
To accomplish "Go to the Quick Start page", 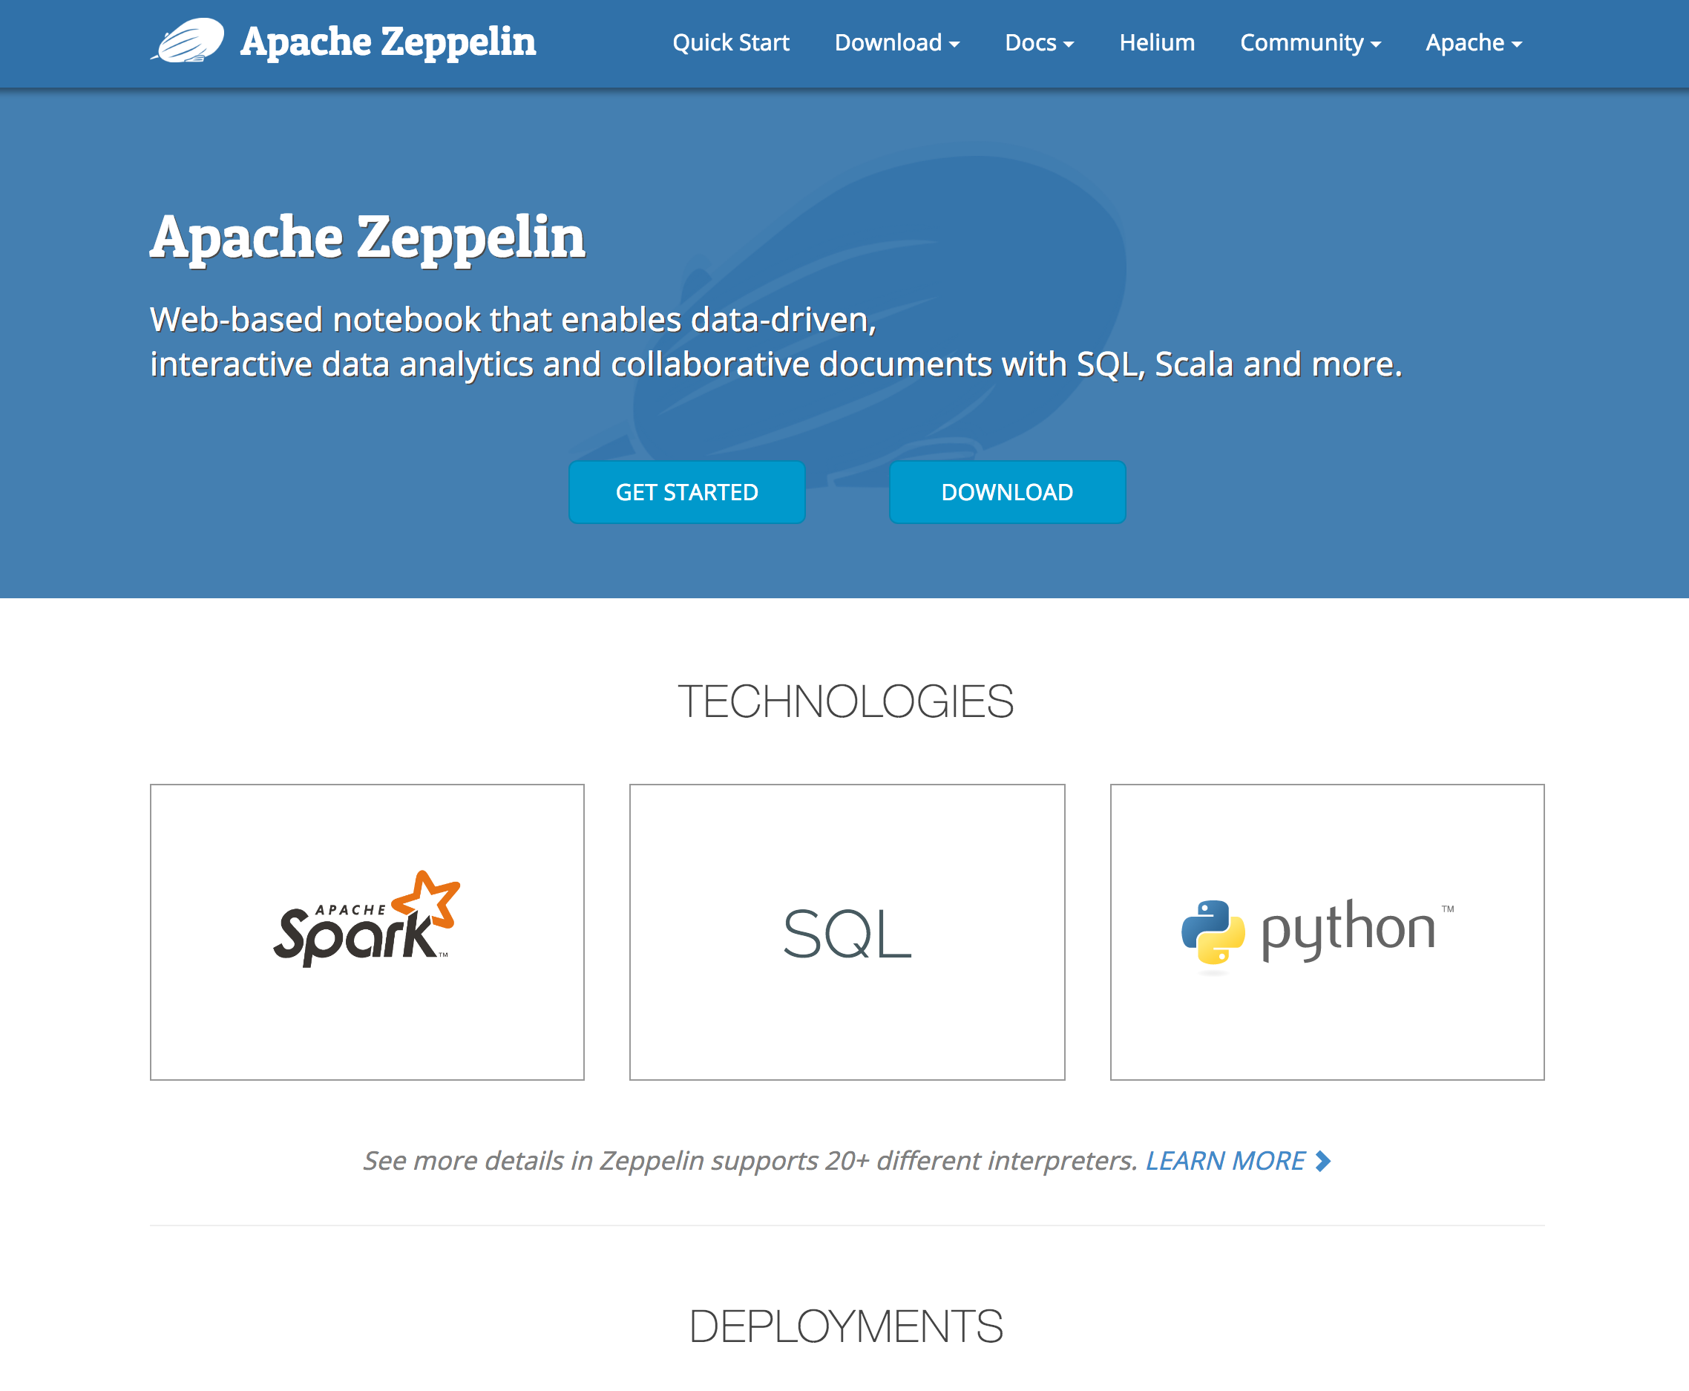I will (x=730, y=42).
